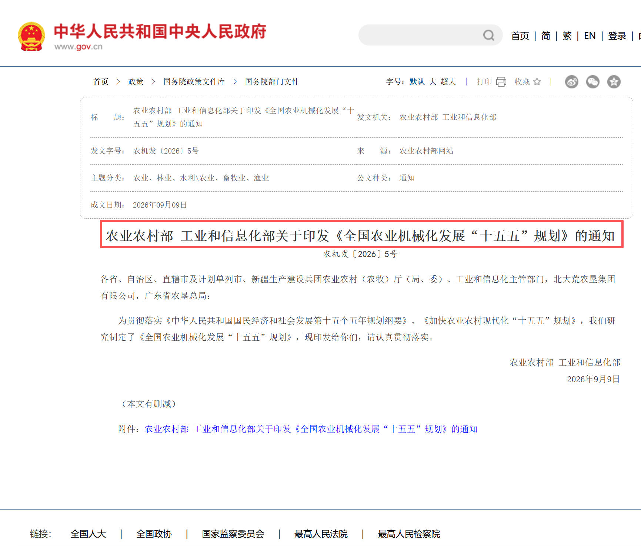641x555 pixels.
Task: Open 政策 breadcrumb link
Action: click(x=136, y=82)
